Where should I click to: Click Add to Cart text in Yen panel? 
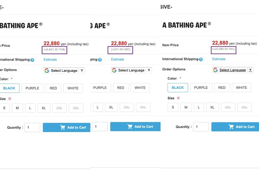coord(245,127)
